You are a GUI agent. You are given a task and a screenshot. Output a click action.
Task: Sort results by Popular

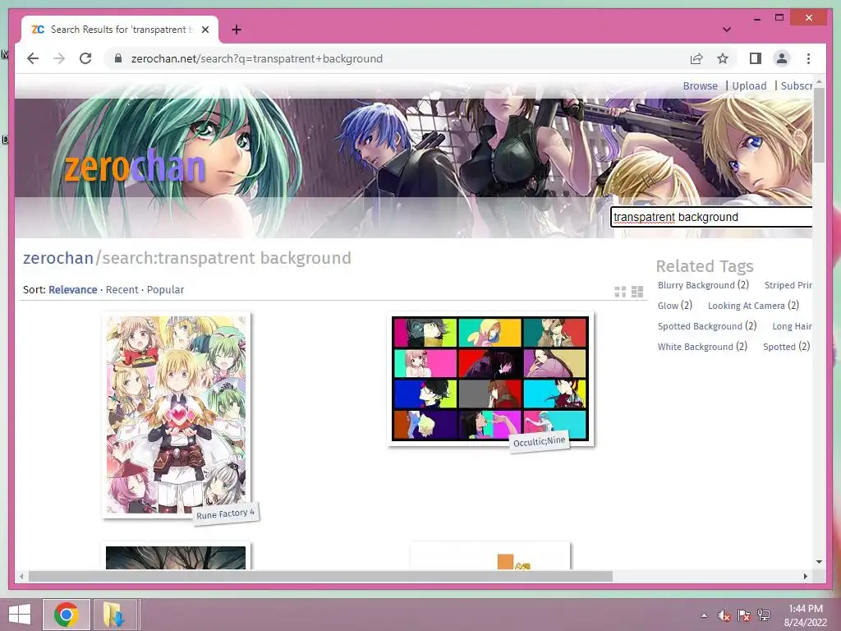tap(165, 290)
